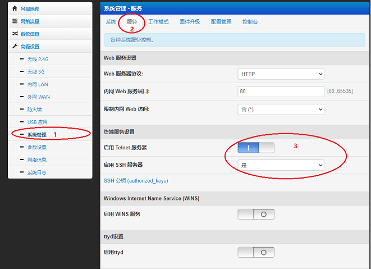The image size is (371, 269).
Task: Click the shuffle icon beside 系统信息
Action: [15, 34]
